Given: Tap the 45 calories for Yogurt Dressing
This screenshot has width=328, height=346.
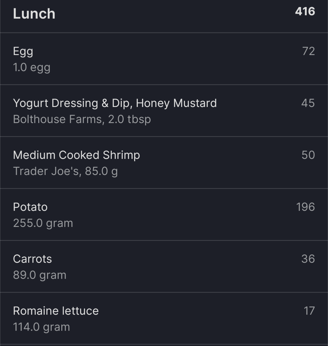Looking at the screenshot, I should [x=308, y=103].
